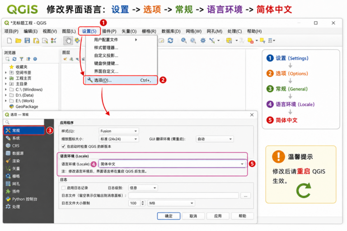This screenshot has height=231, width=347.
Task: Open the MB size unit dropdown
Action: point(171,203)
